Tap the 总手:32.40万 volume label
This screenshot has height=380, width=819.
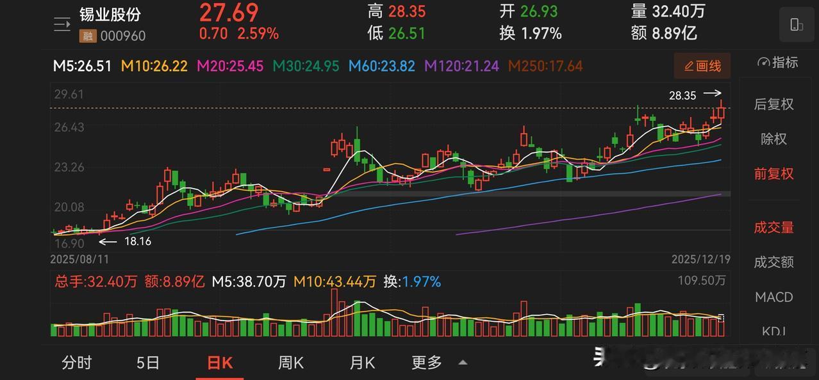pyautogui.click(x=95, y=281)
